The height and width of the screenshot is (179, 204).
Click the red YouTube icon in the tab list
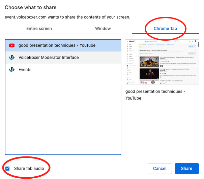12,45
